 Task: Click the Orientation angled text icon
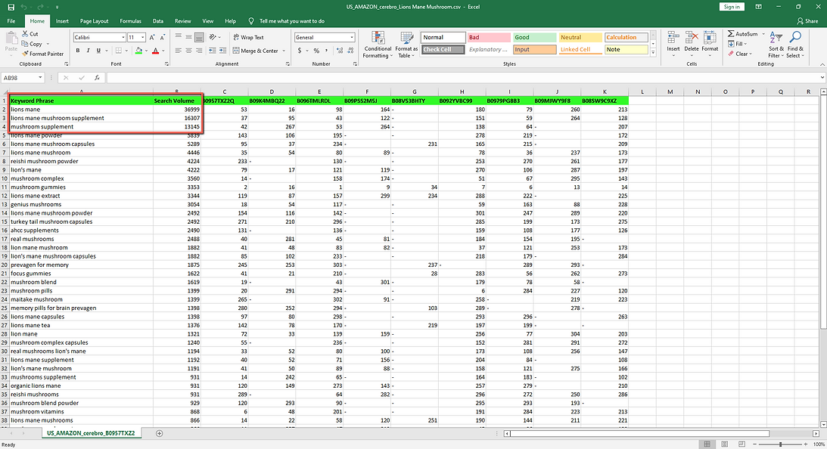[x=213, y=38]
